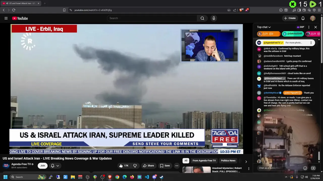Open the orange 21 likes chat chip
Screen dimensions: 323x181
point(268,34)
